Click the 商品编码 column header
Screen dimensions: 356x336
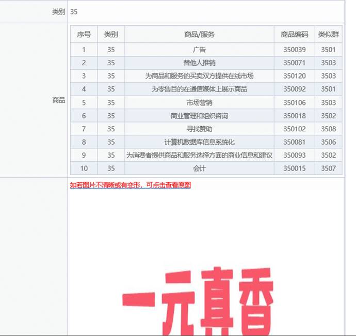(294, 35)
